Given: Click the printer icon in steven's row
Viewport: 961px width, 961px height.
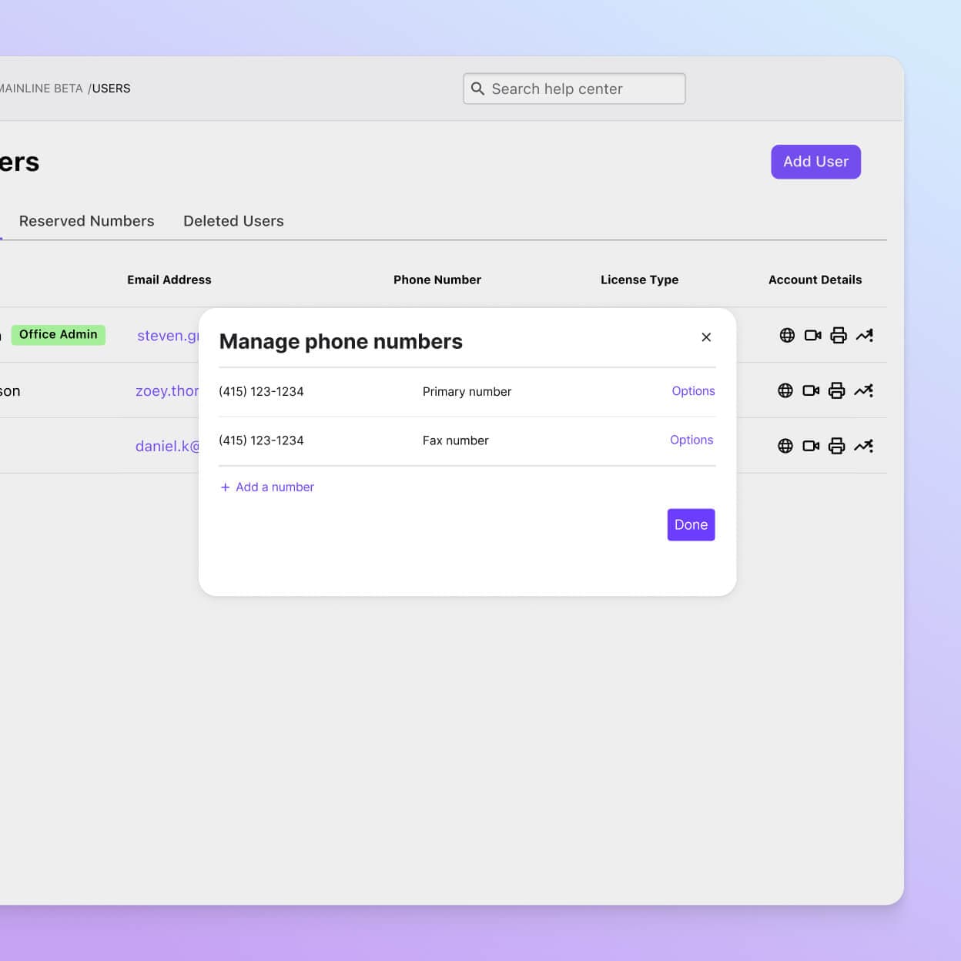Looking at the screenshot, I should (x=838, y=335).
